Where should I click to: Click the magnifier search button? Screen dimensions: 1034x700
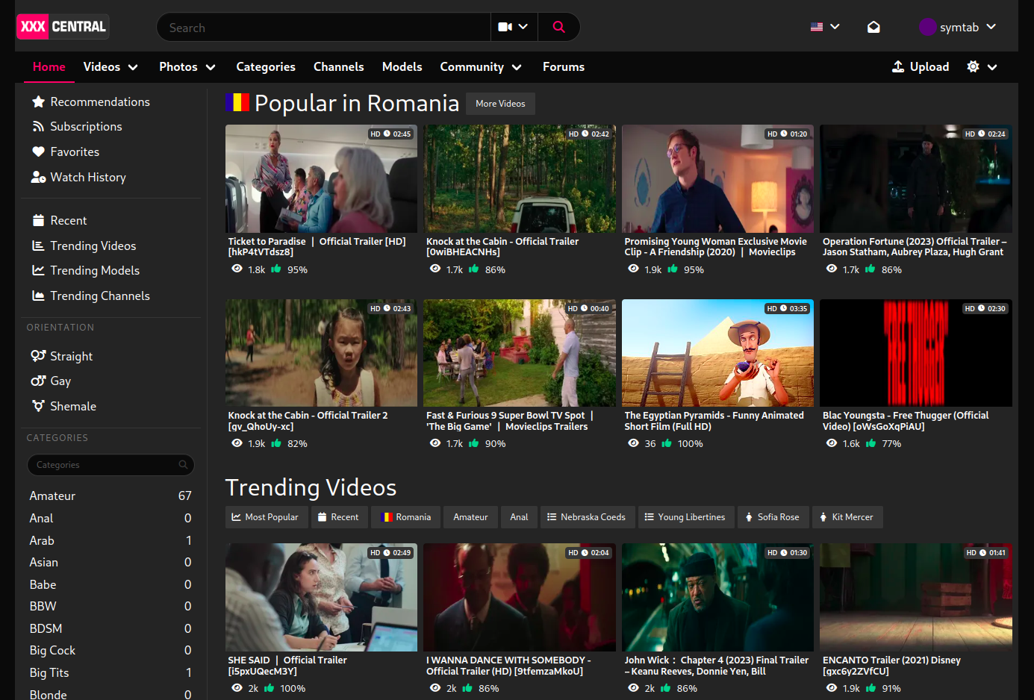click(x=558, y=27)
